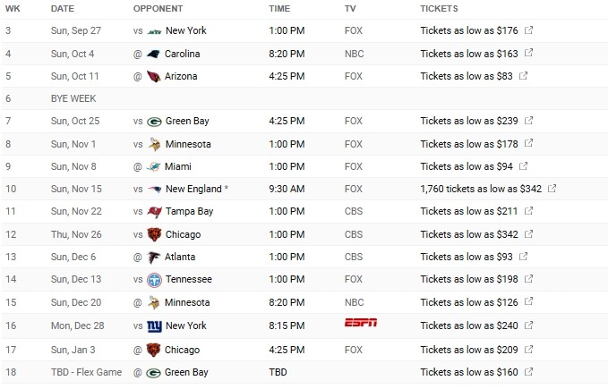Viewport: 608px width, 389px height.
Task: Click the Tennessee Titans logo icon
Action: click(x=154, y=280)
